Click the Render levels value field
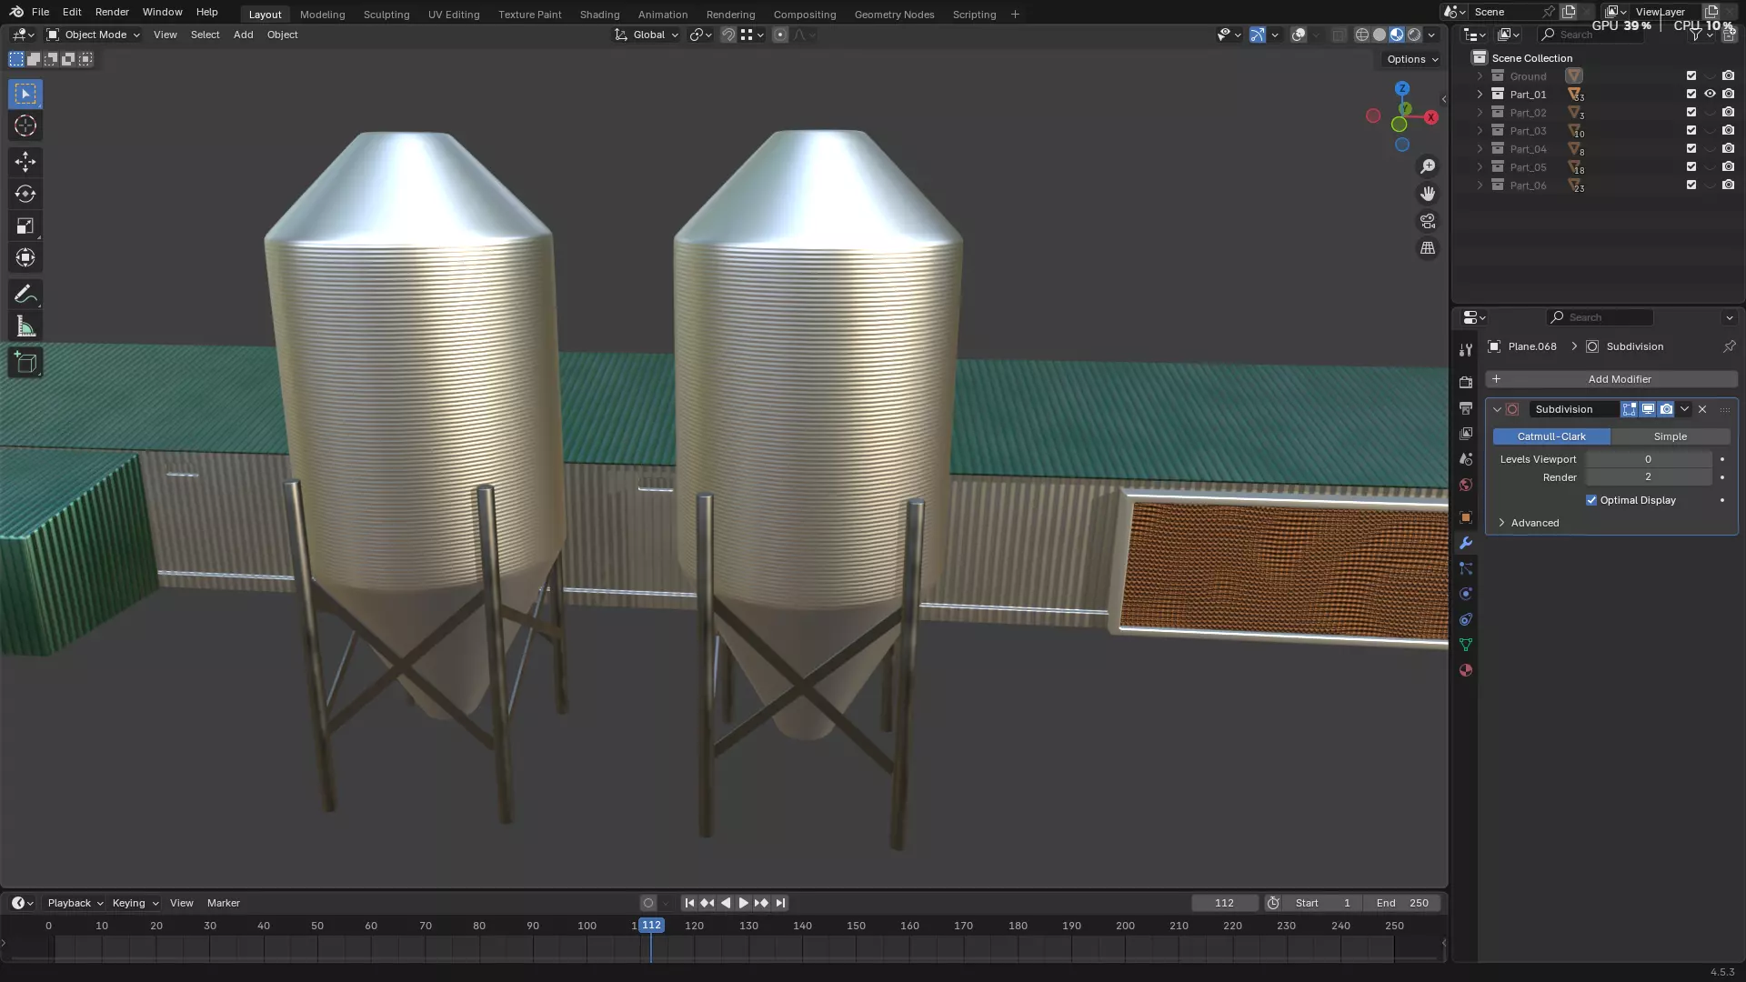 point(1648,477)
